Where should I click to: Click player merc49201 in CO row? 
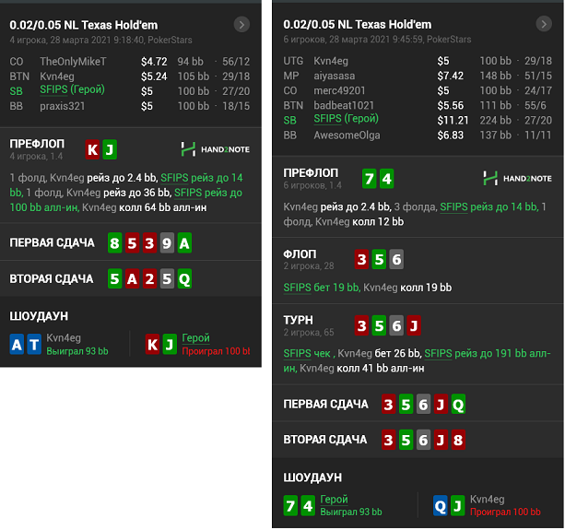point(339,90)
